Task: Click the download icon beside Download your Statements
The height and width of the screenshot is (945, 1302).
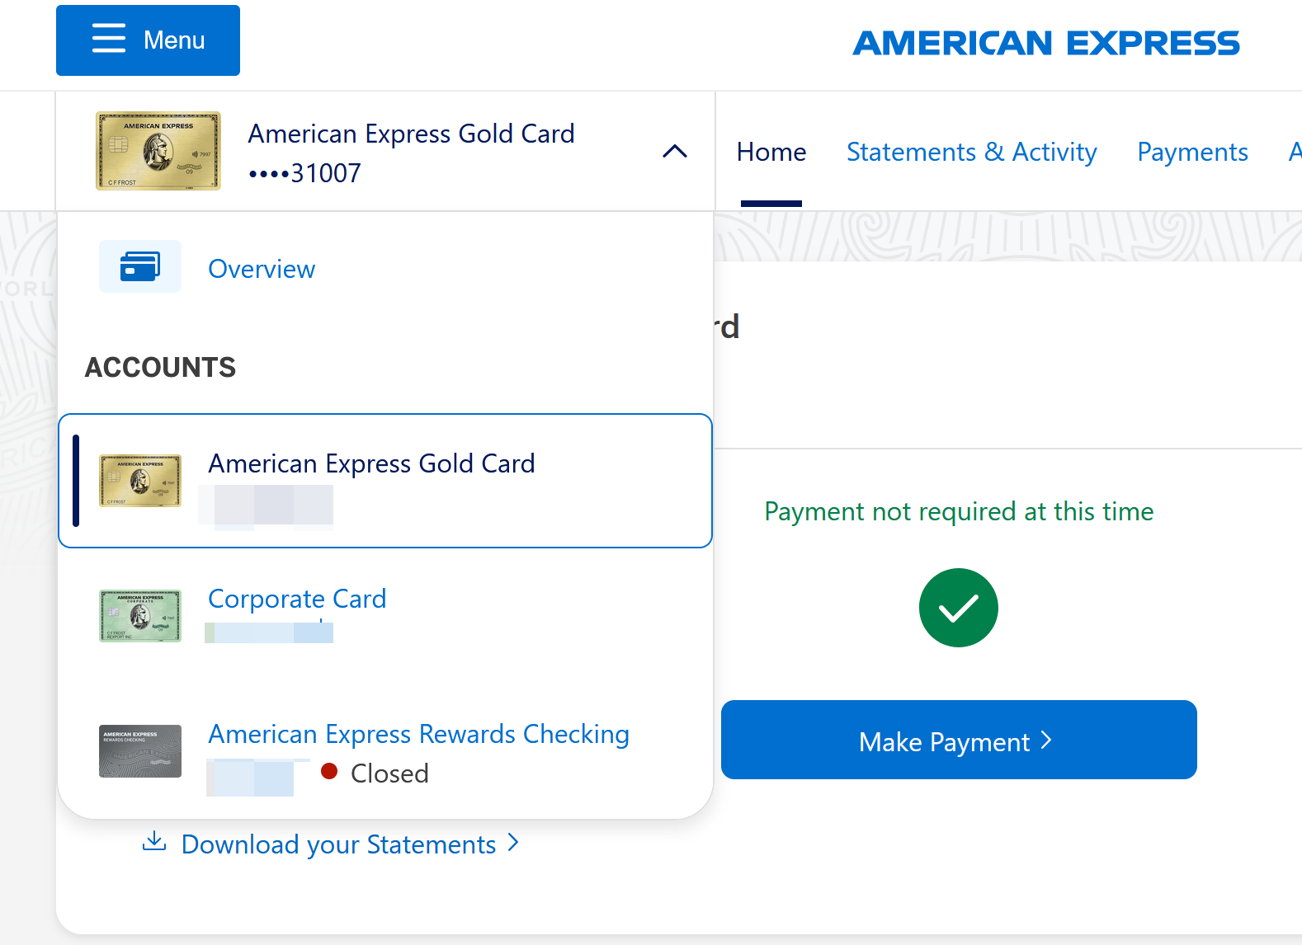Action: 154,841
